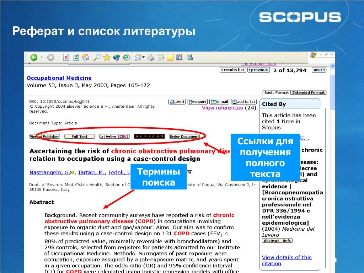Screen dimensions: 364x273
Task: Open author Mastrangelo, G. link
Action: pos(49,172)
